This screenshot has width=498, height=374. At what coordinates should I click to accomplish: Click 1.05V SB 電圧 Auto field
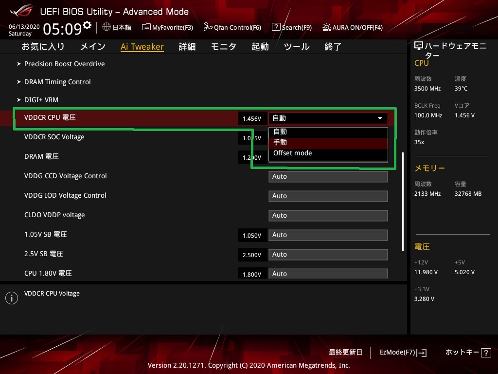328,235
